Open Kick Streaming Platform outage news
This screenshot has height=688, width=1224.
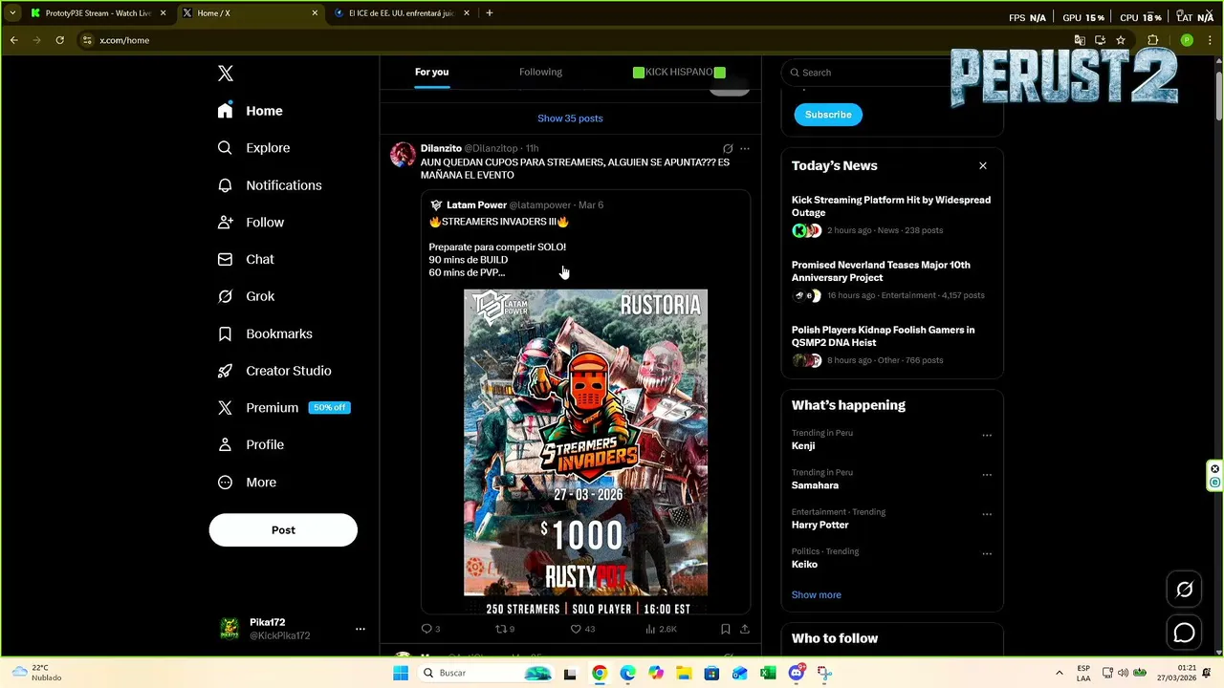tap(891, 206)
